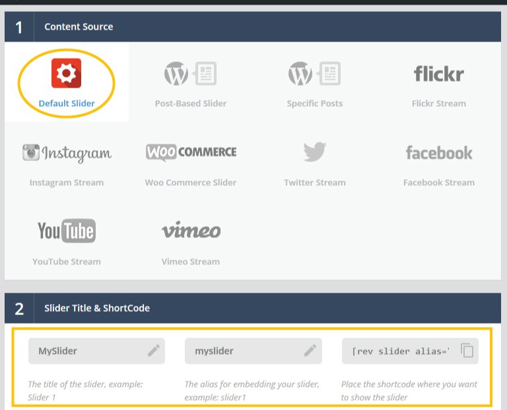The image size is (507, 410).
Task: Click the Content Source section header
Action: (x=253, y=27)
